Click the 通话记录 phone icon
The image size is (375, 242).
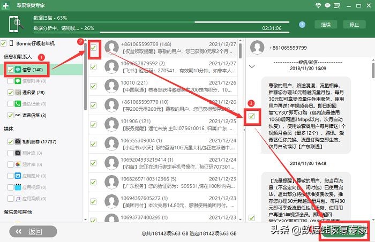(18, 104)
